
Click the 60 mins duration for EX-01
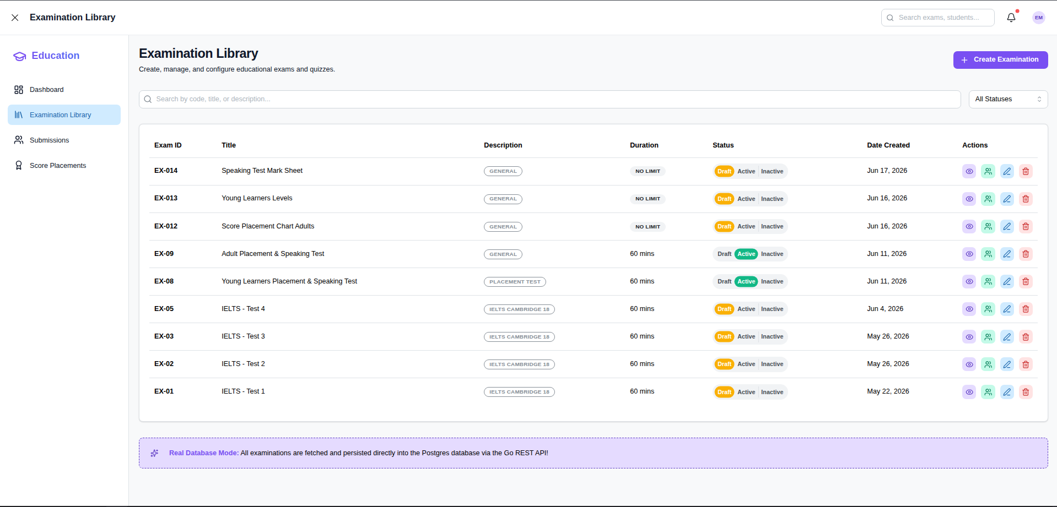click(642, 391)
